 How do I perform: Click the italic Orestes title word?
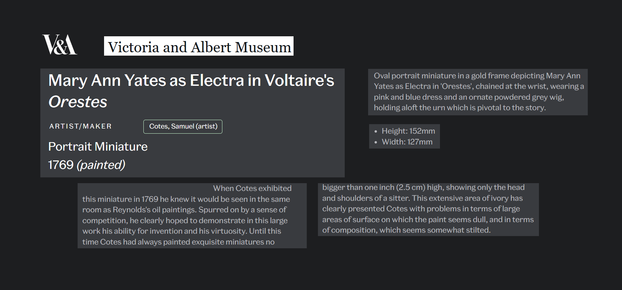pyautogui.click(x=78, y=102)
